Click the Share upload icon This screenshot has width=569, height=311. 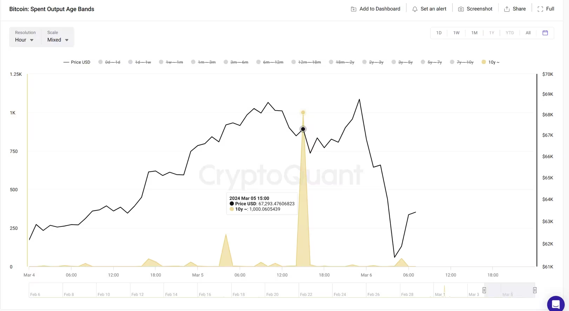(x=507, y=9)
